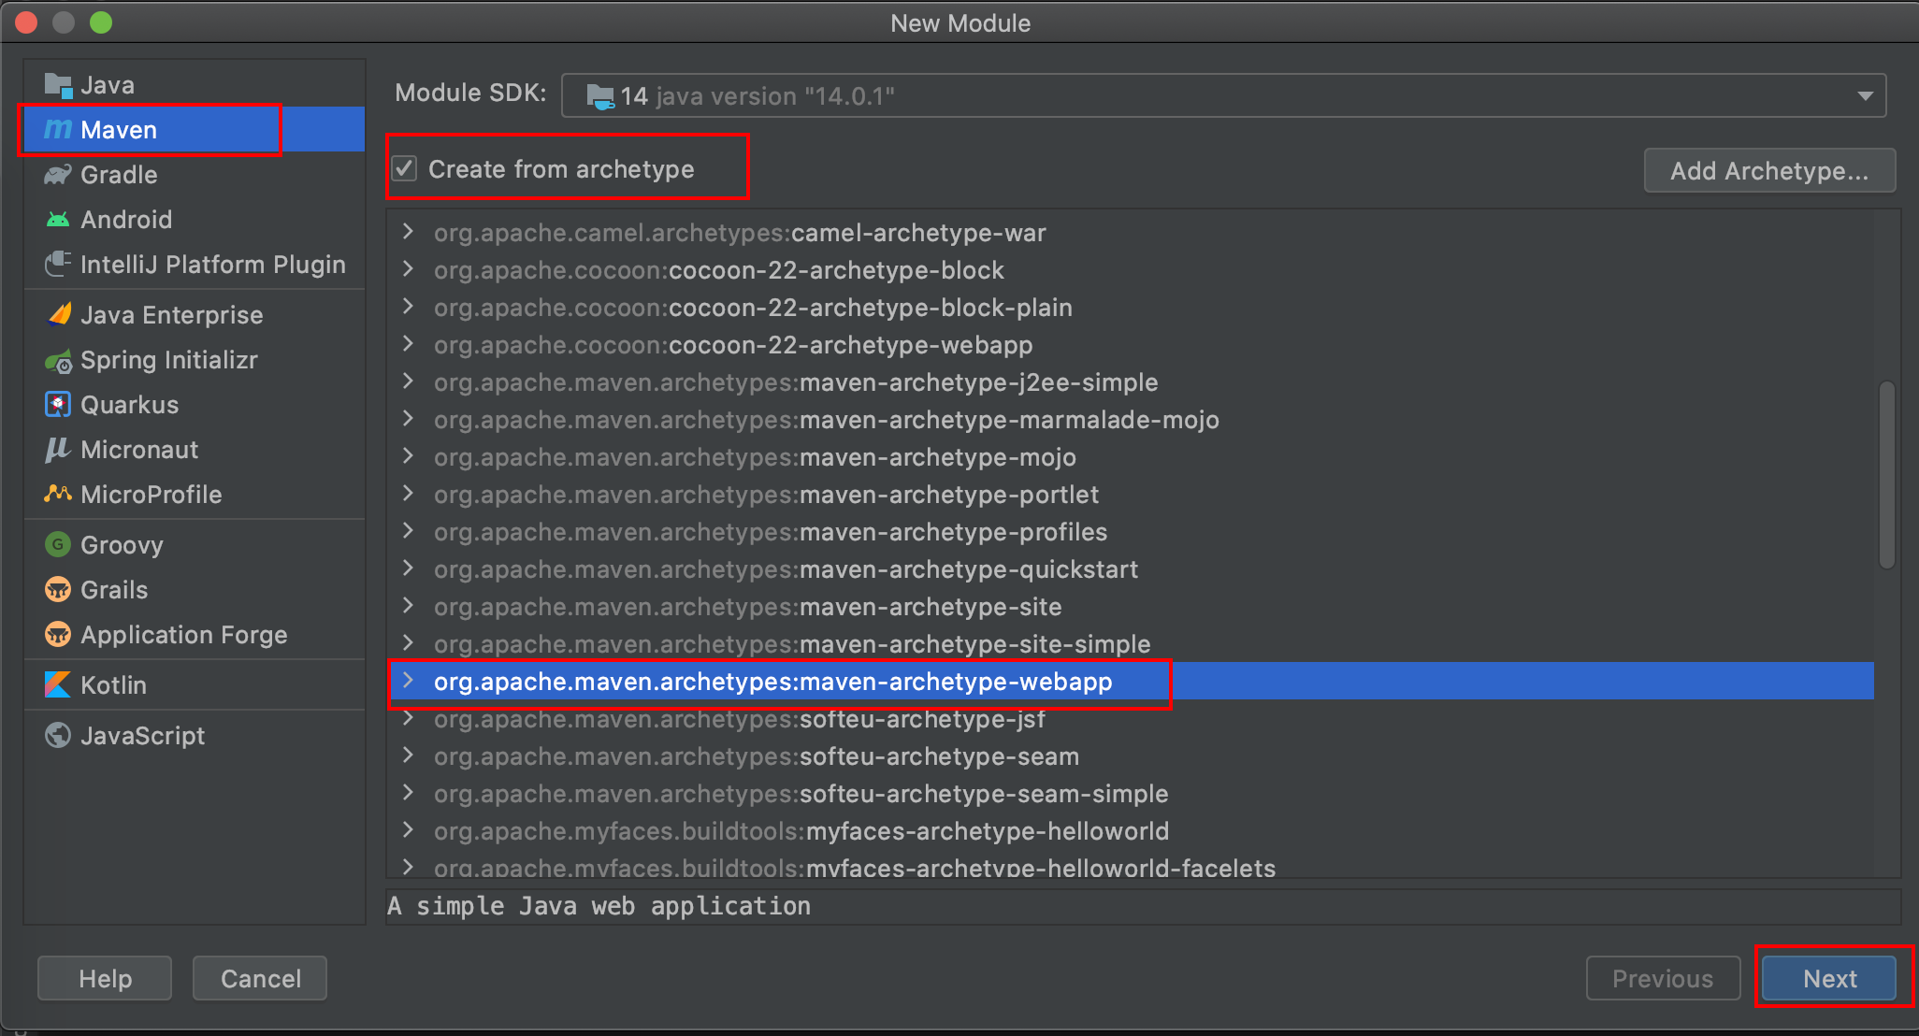Select Android module type
Viewport: 1919px width, 1036px height.
click(x=195, y=220)
